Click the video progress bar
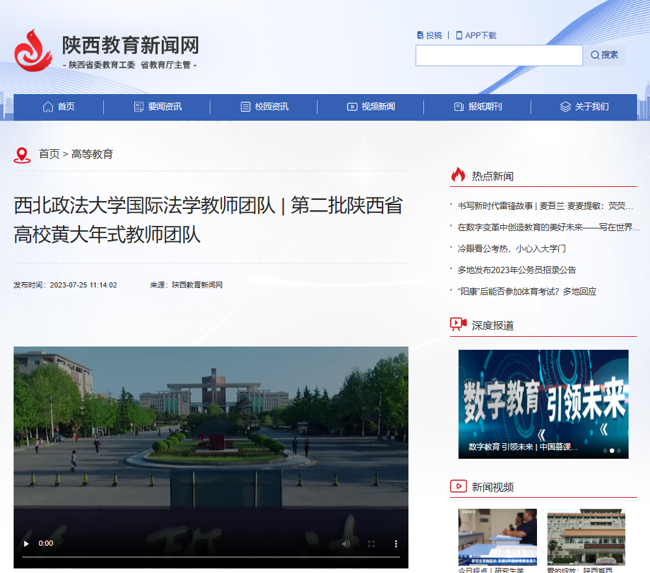The height and width of the screenshot is (573, 650). [210, 557]
